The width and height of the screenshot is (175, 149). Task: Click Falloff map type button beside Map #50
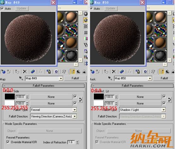(164, 78)
